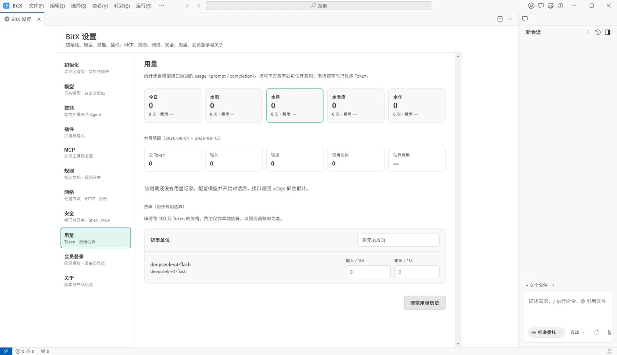This screenshot has width=617, height=355.
Task: Open conversation history clock icon
Action: click(598, 32)
